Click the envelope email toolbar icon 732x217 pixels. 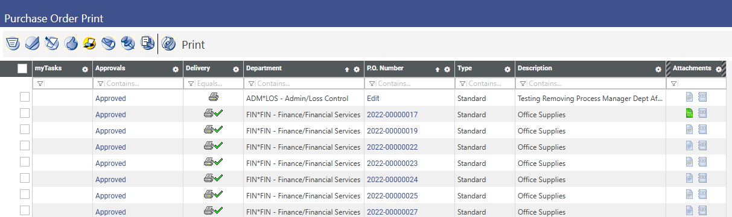108,43
